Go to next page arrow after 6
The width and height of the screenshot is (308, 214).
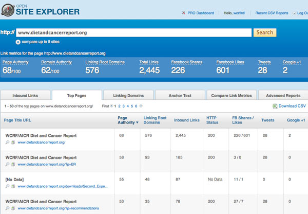(x=141, y=106)
